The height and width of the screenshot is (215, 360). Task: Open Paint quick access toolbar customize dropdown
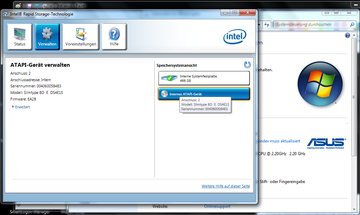click(51, 6)
